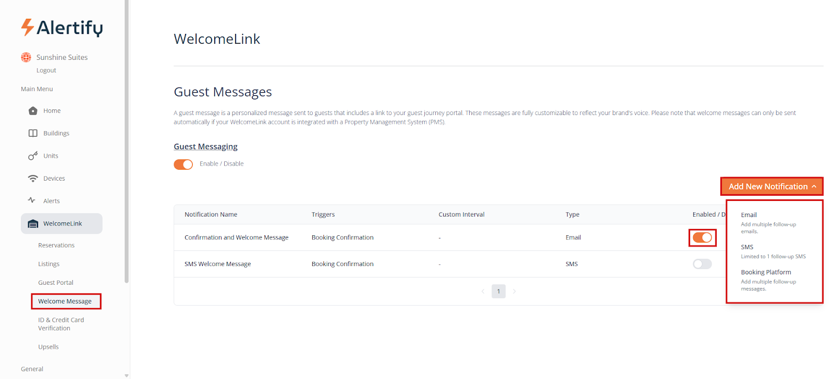Click the Alerts pulse icon
Viewport: 834px width, 379px height.
click(x=32, y=200)
